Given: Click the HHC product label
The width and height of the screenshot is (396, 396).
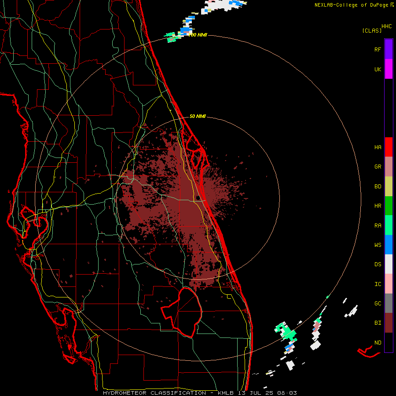Looking at the screenshot, I should (x=387, y=26).
